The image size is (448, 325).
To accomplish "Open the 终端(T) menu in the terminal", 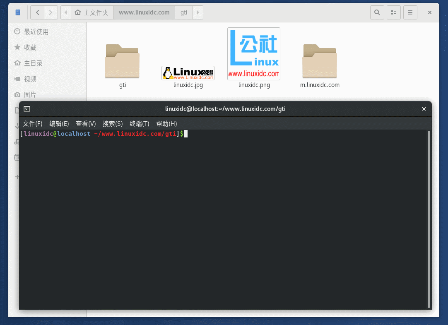I will pos(139,123).
